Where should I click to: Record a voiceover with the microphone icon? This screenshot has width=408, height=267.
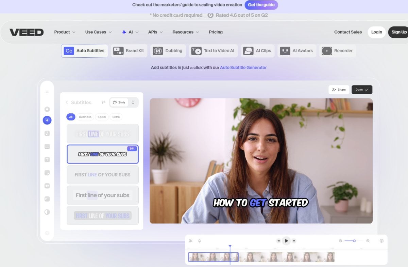[x=199, y=241]
